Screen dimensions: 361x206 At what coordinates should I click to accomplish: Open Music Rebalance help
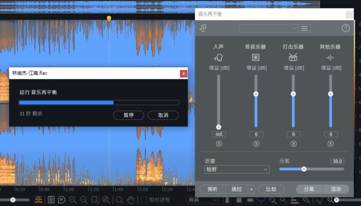coord(346,28)
